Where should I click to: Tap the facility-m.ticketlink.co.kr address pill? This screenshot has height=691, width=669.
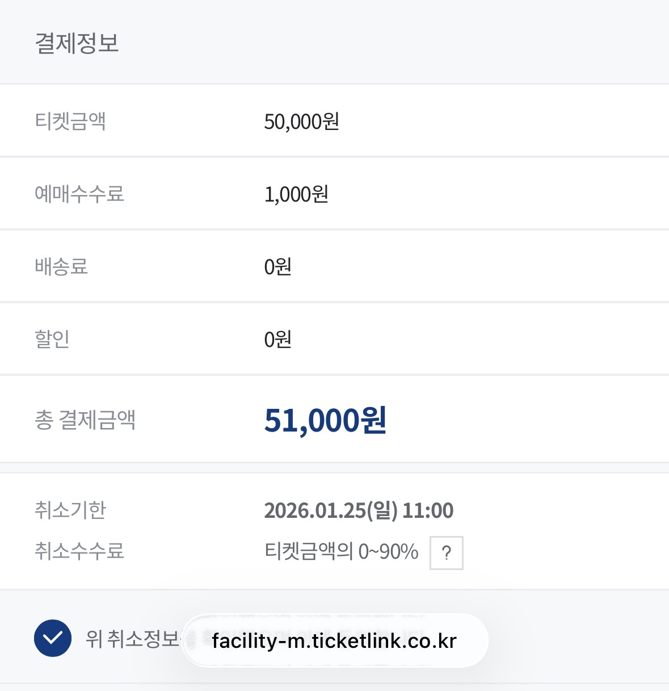(x=334, y=641)
